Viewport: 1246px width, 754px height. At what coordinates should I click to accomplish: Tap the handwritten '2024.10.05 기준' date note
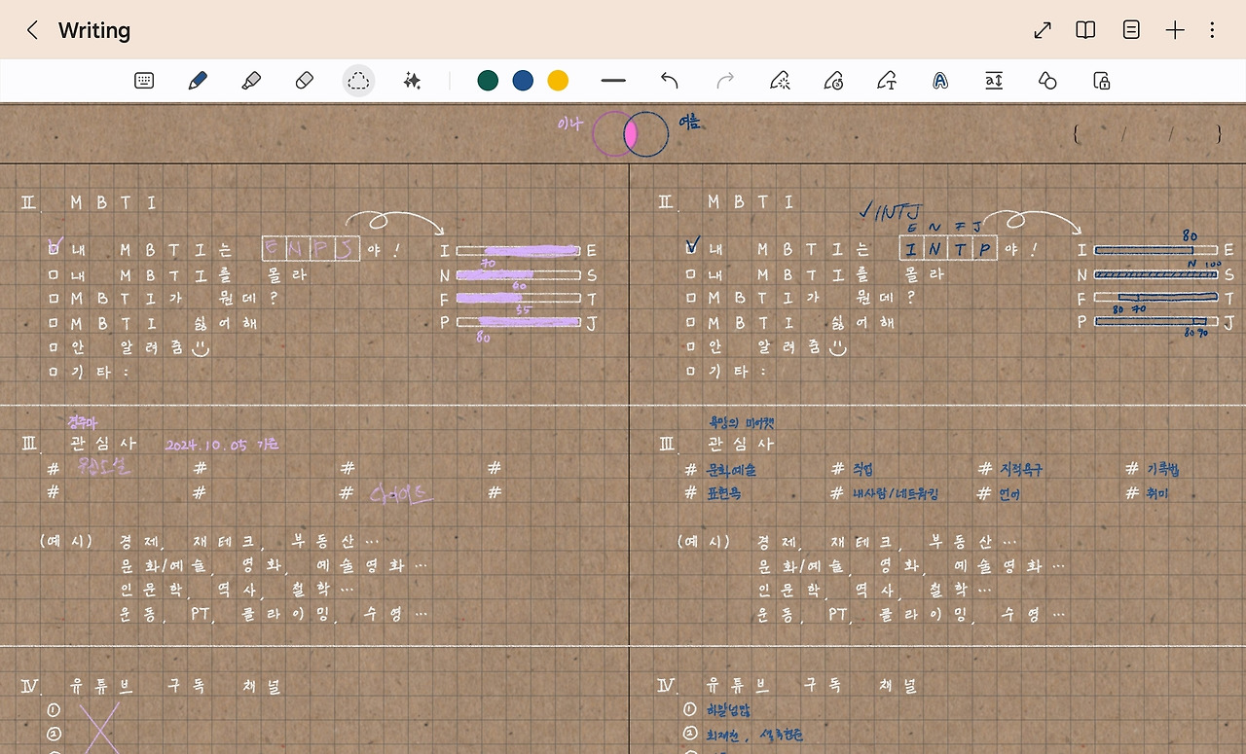(222, 444)
